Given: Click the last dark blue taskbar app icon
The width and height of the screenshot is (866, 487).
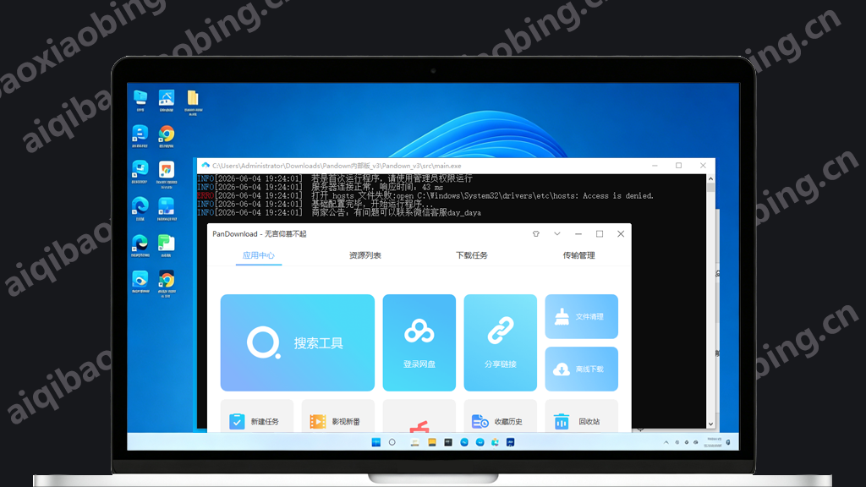Looking at the screenshot, I should (510, 442).
